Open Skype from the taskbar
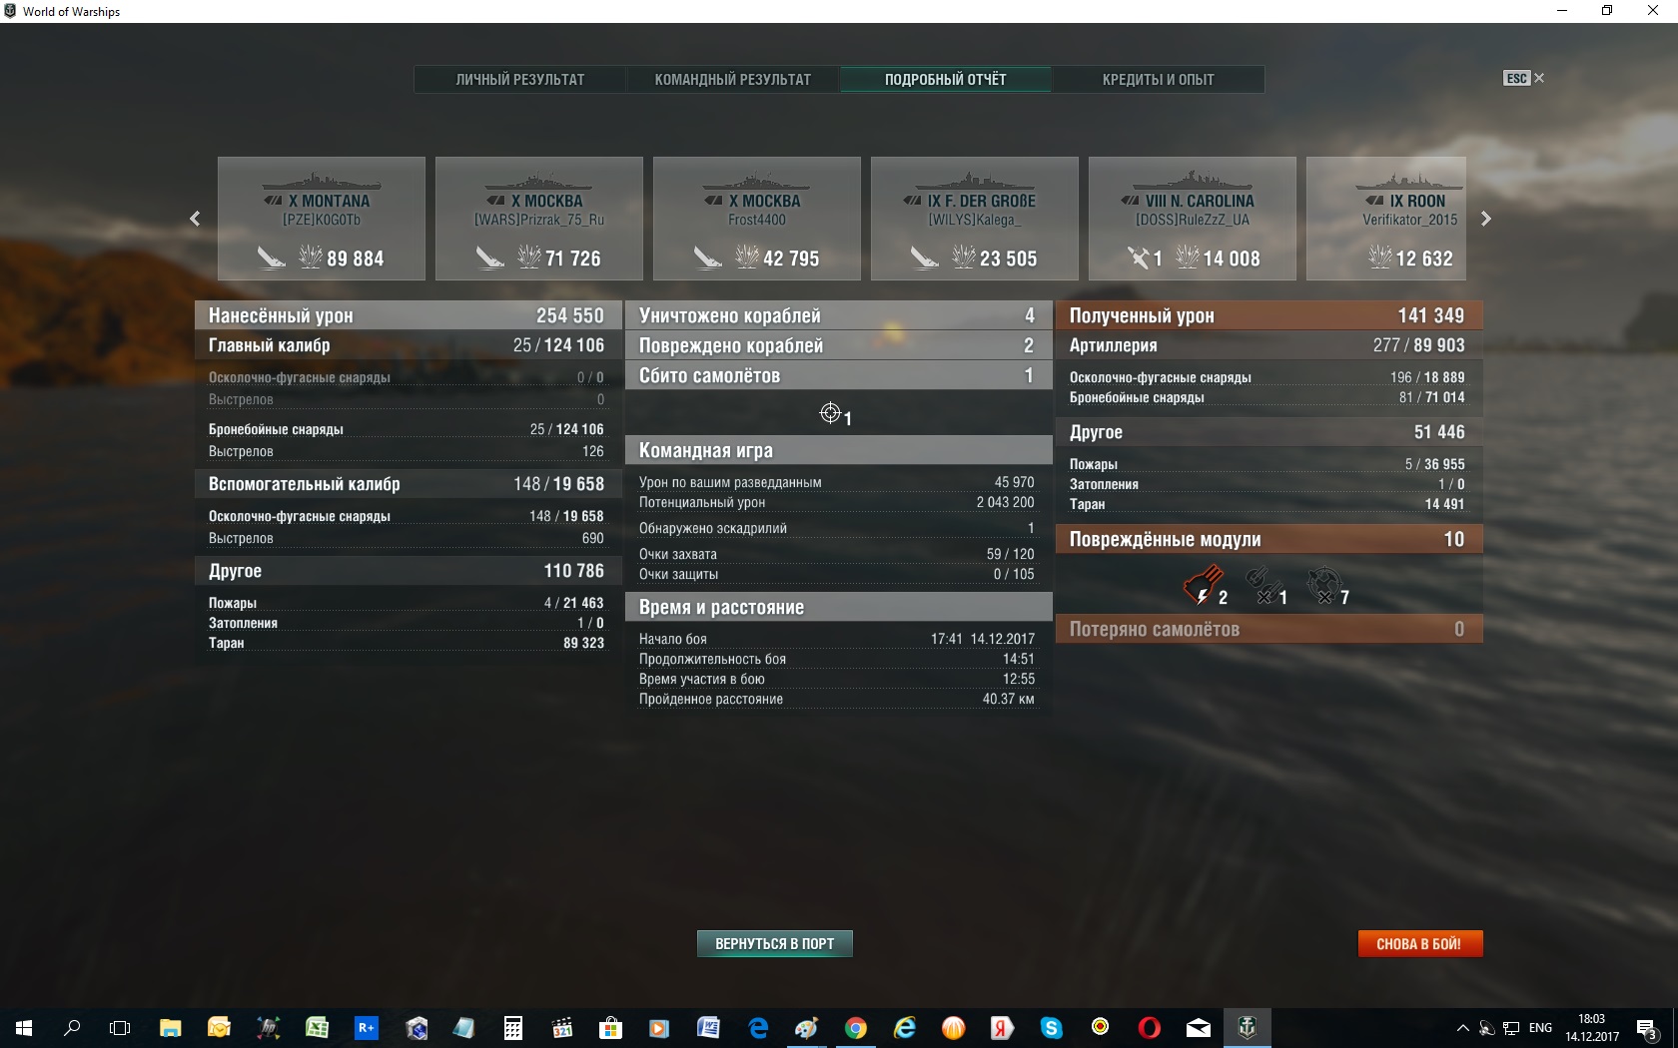Screen dimensions: 1678x1048 point(1051,1027)
